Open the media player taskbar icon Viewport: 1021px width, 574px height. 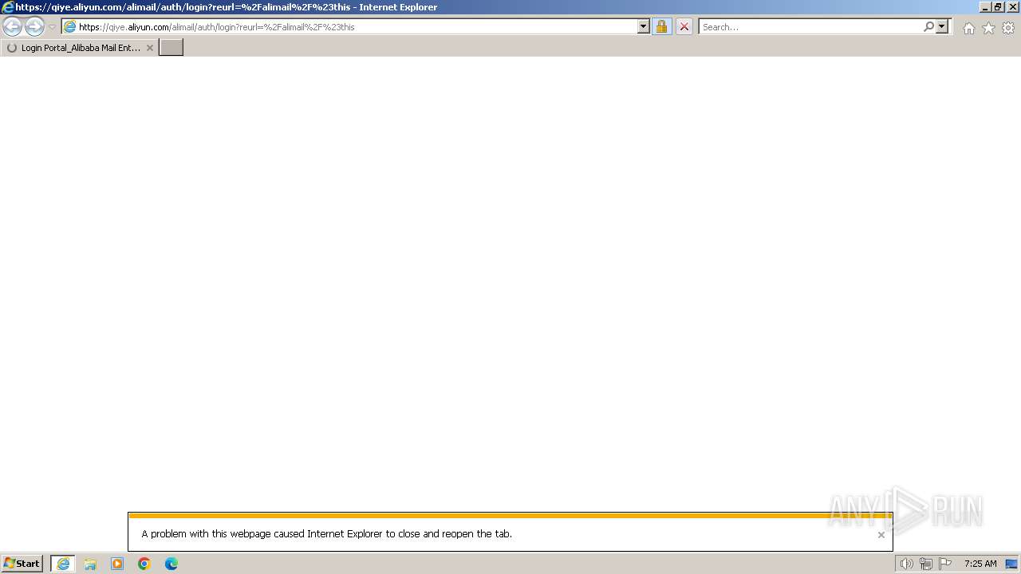click(117, 564)
